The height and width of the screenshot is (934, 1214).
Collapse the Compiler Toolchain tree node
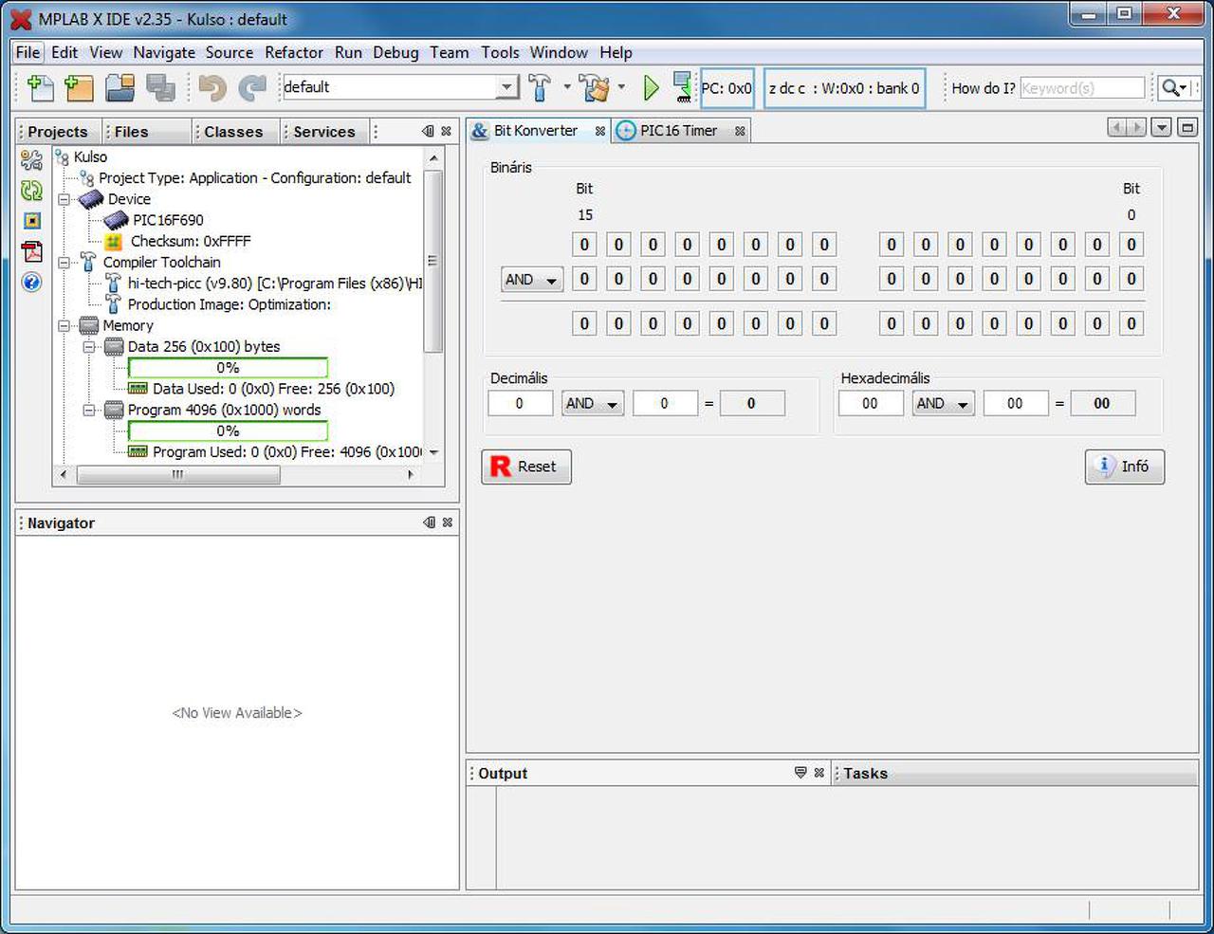64,263
